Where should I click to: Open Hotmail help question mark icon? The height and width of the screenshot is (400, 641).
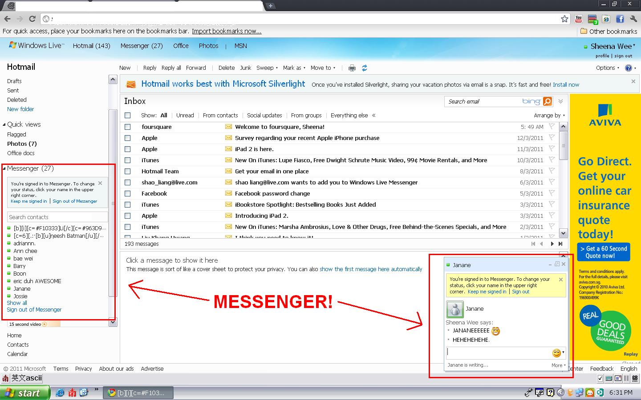point(629,68)
